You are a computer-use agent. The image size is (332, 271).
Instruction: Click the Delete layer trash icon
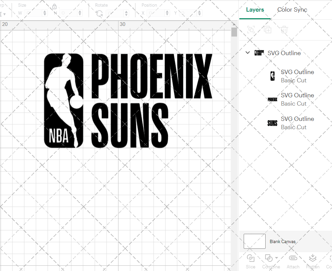pyautogui.click(x=284, y=30)
